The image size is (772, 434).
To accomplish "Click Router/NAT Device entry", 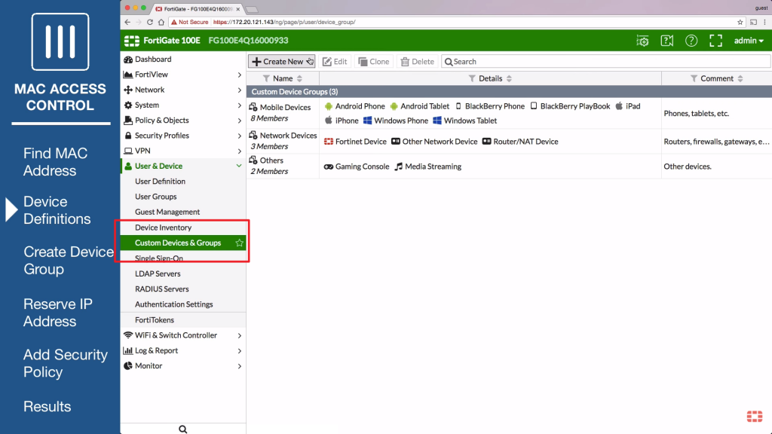I will (x=520, y=142).
